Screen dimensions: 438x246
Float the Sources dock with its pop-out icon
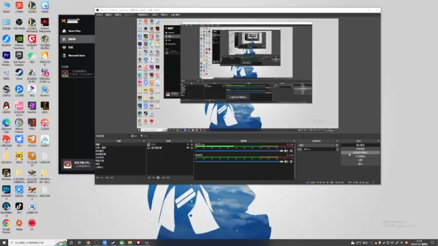(191, 141)
